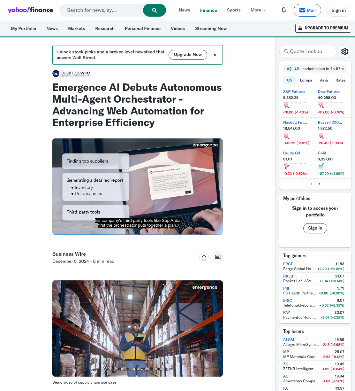Select the US markets tab
The height and width of the screenshot is (391, 355).
tap(290, 80)
